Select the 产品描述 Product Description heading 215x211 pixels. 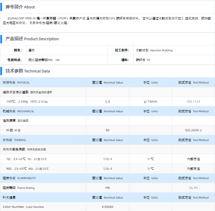[x=32, y=39]
